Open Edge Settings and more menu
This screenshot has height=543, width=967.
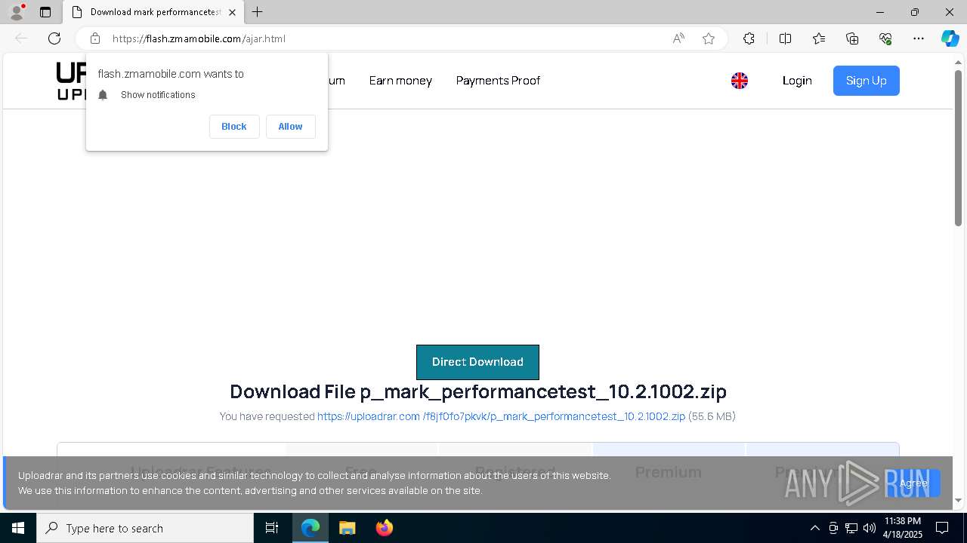pos(919,38)
